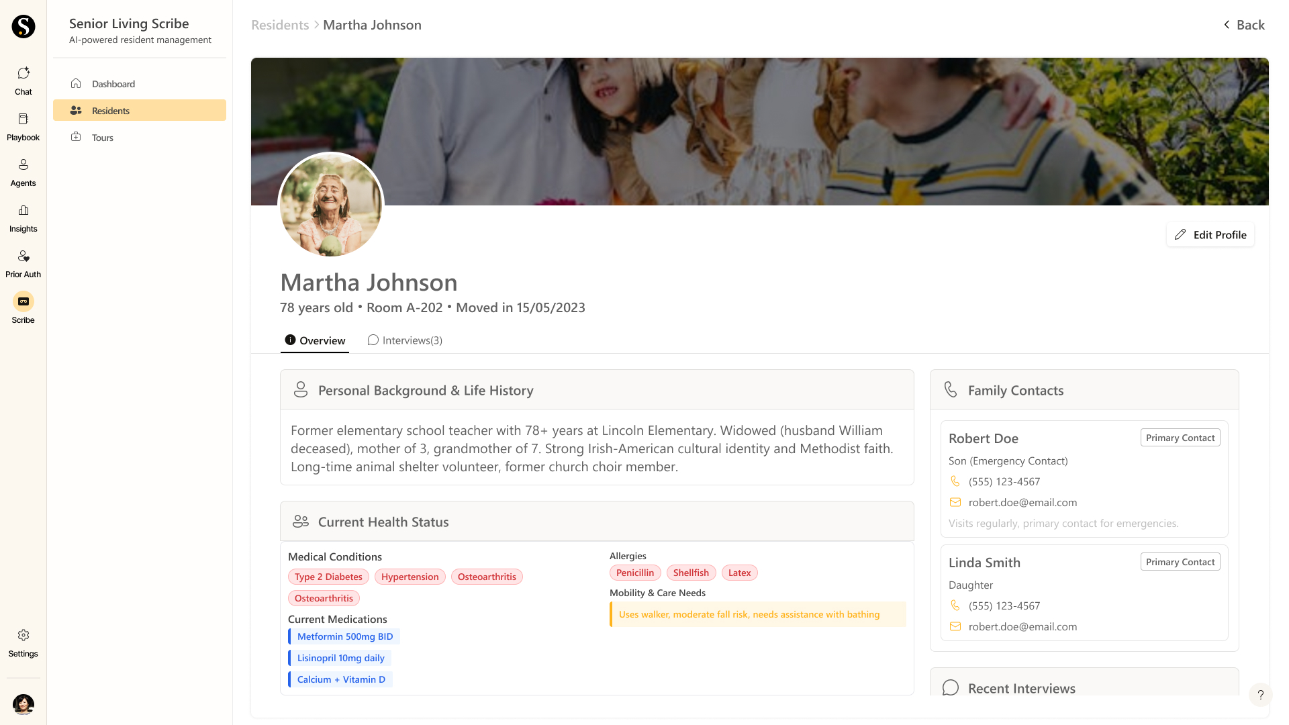Click Martha Johnson in the breadcrumb
1289x725 pixels.
[372, 25]
